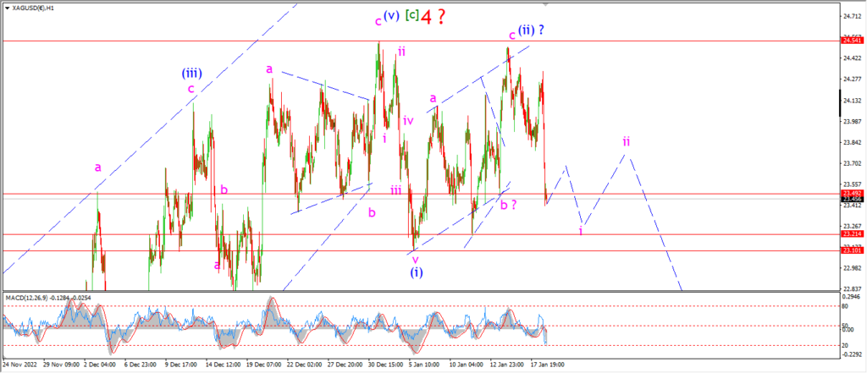Select the pink 'iv' wave label
Viewport: 867px width, 373px height.
tap(409, 120)
